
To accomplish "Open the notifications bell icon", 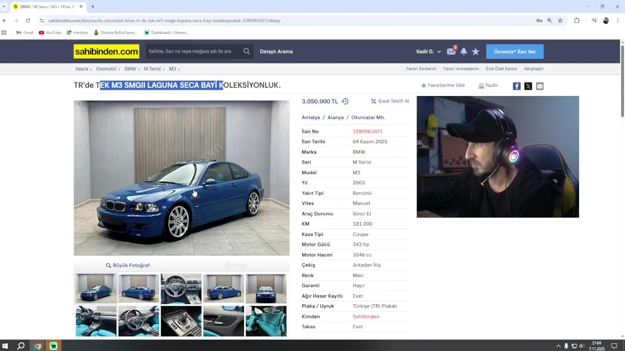I will [463, 51].
